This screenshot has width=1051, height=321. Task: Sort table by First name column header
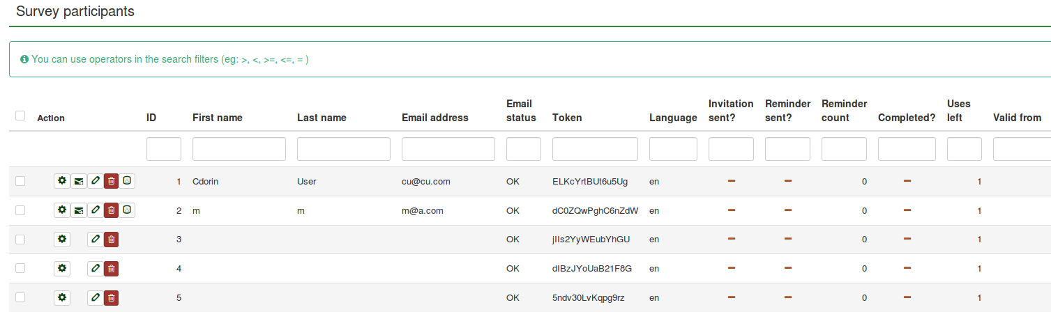pyautogui.click(x=217, y=118)
